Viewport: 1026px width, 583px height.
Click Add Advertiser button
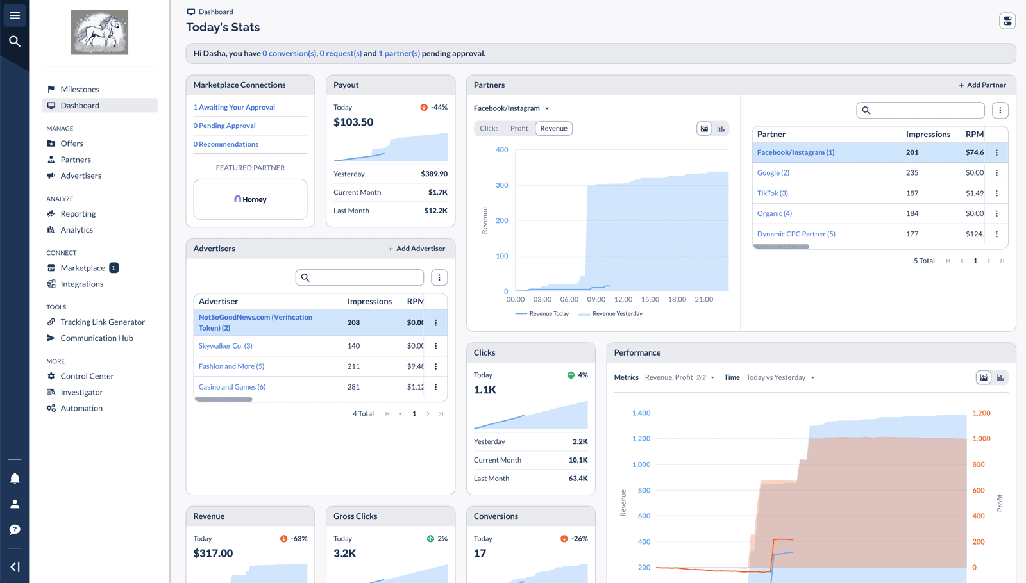pyautogui.click(x=416, y=249)
